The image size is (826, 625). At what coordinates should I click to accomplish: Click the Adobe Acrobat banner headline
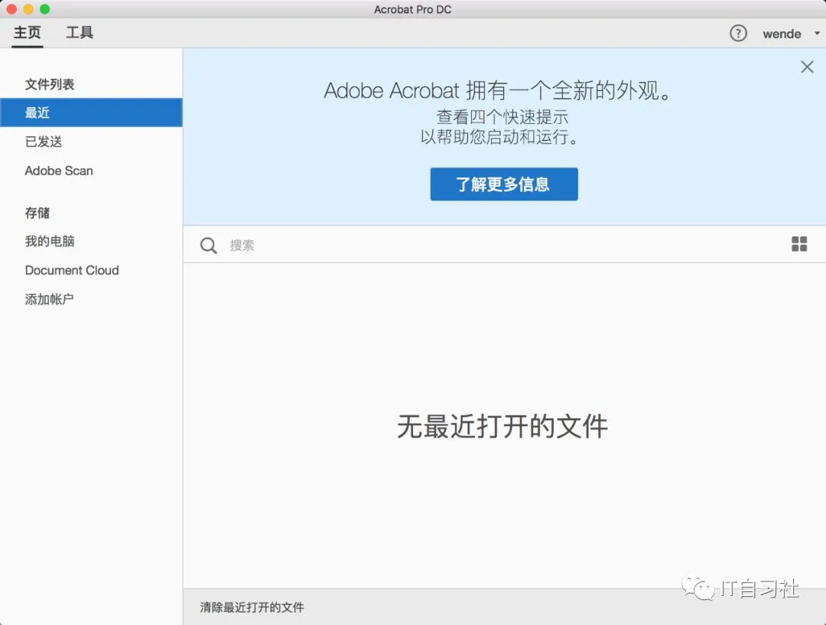point(498,90)
